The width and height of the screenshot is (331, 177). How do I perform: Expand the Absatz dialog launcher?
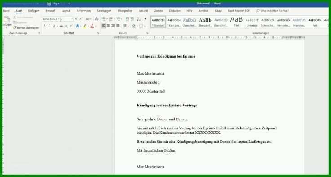(147, 33)
